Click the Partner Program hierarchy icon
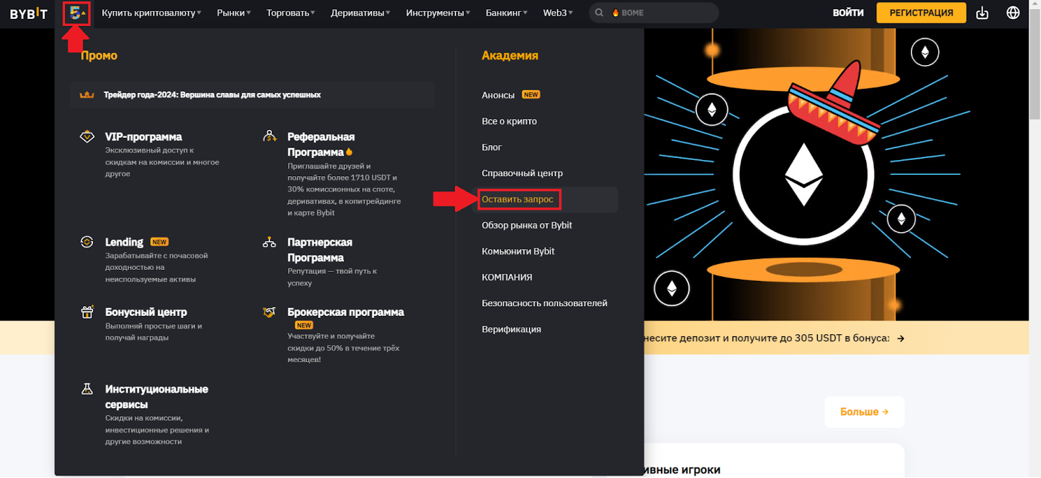This screenshot has width=1041, height=478. 269,242
